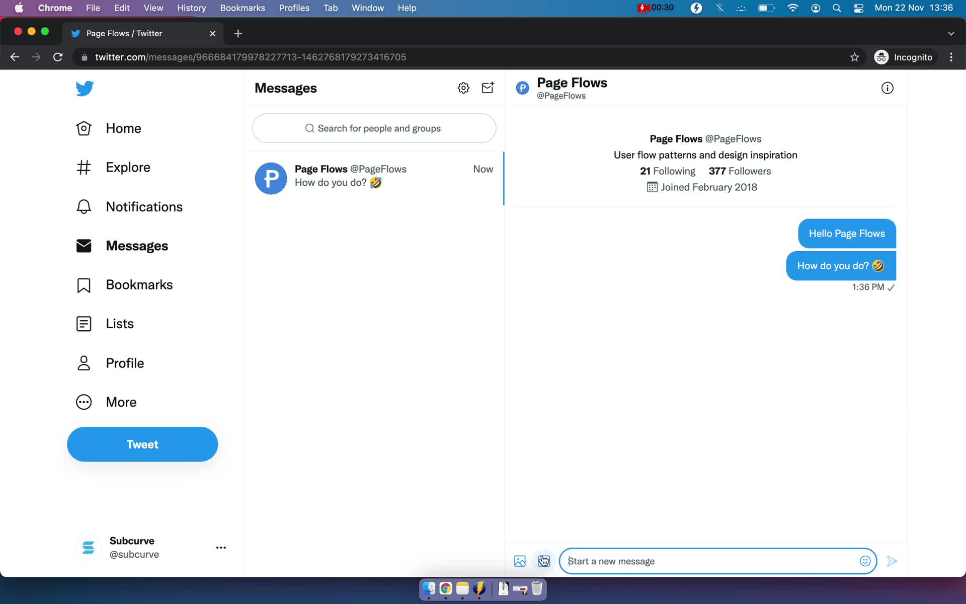This screenshot has width=966, height=604.
Task: Open the Window menu
Action: (368, 8)
